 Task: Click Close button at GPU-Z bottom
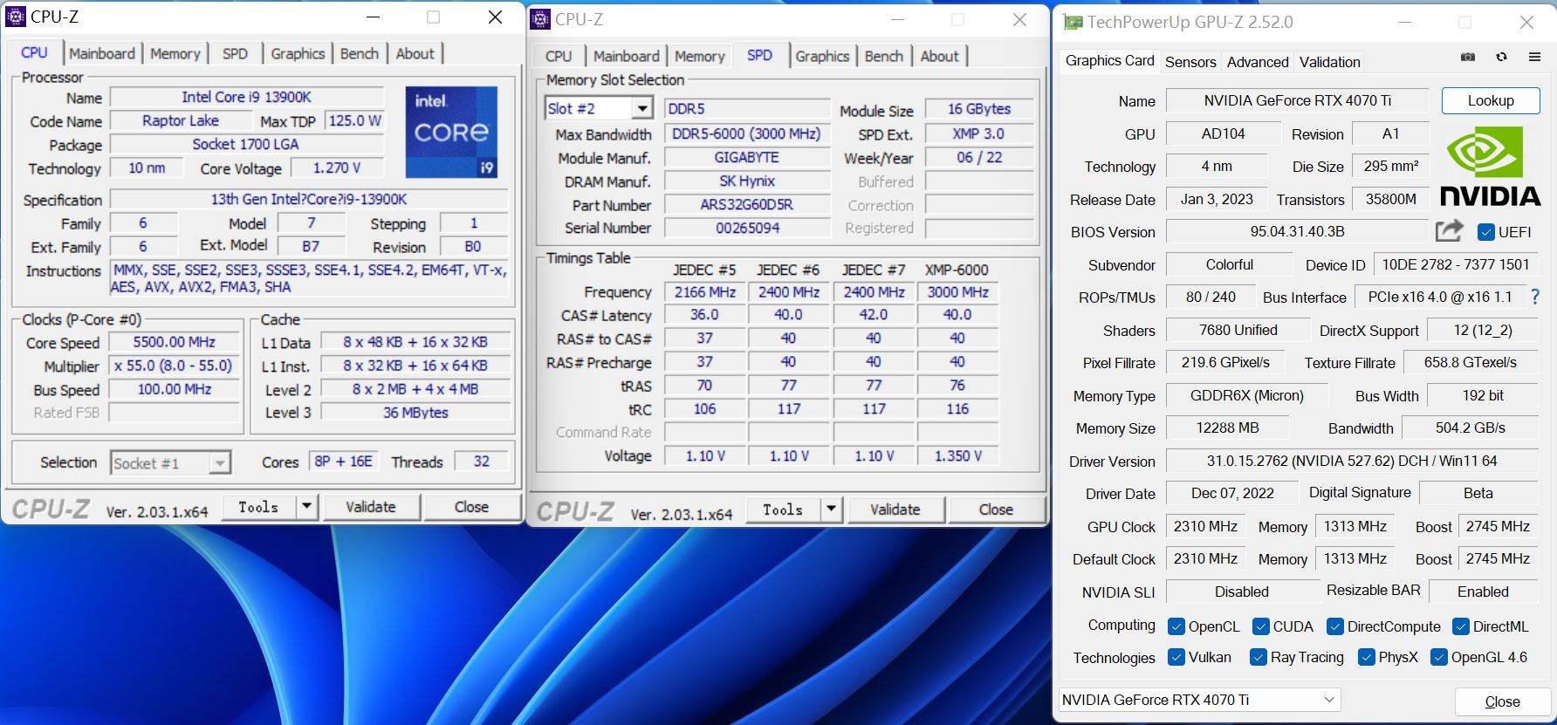[1502, 701]
